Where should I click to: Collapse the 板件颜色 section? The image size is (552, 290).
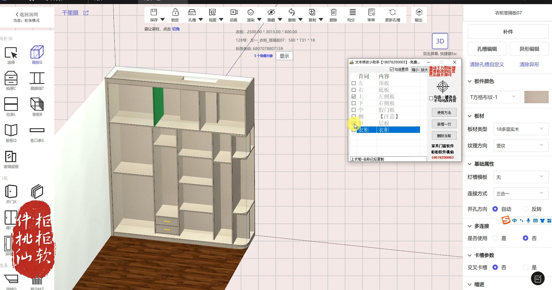470,81
